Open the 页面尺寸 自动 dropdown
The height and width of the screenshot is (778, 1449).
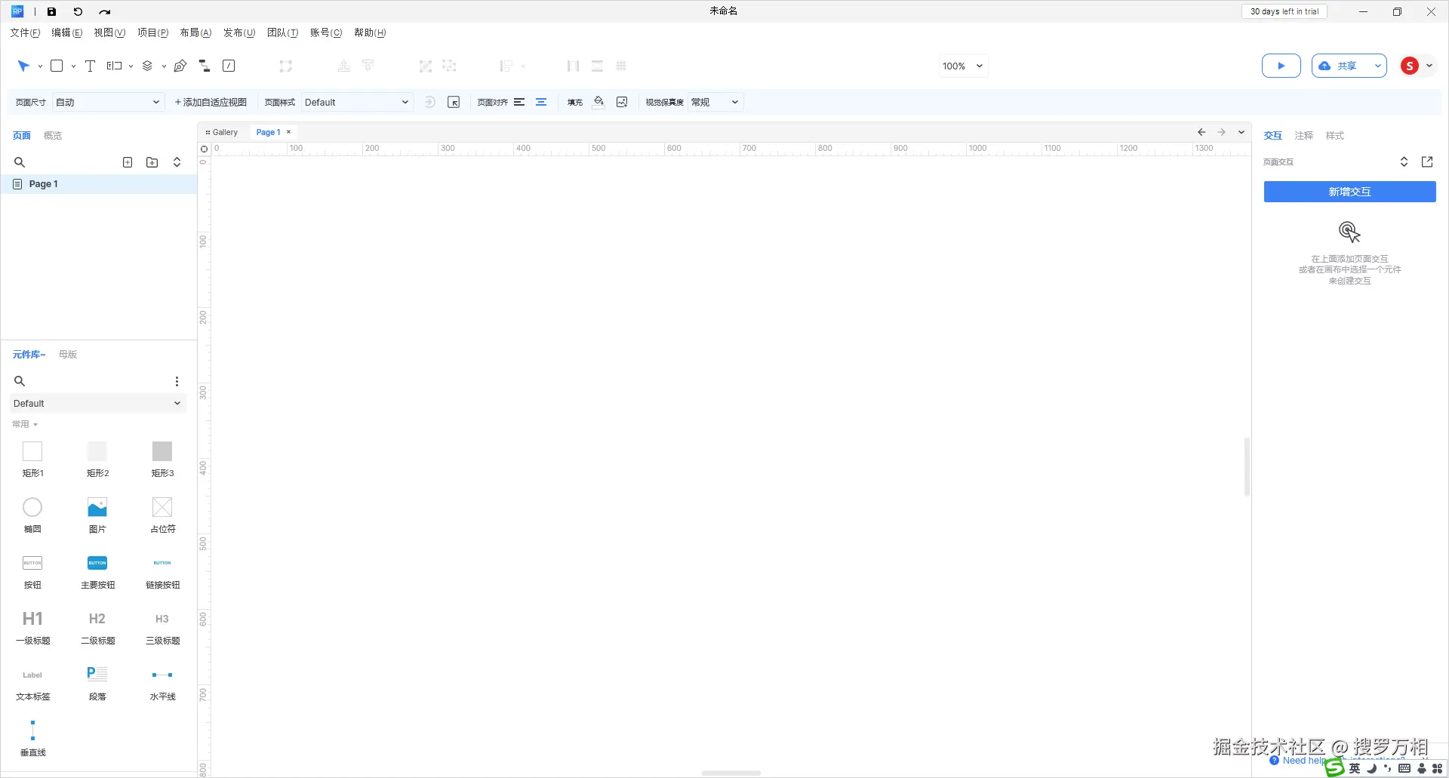(x=108, y=102)
